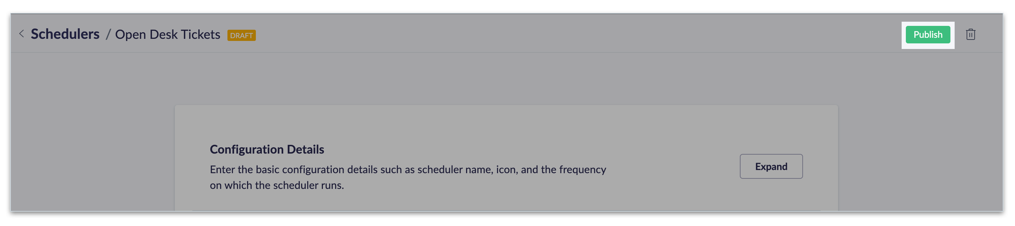The image size is (1015, 226).
Task: Click the slash separator in the breadcrumb
Action: click(107, 35)
